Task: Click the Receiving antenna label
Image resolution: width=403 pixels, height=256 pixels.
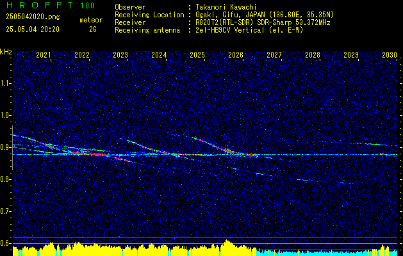Action: pyautogui.click(x=147, y=30)
